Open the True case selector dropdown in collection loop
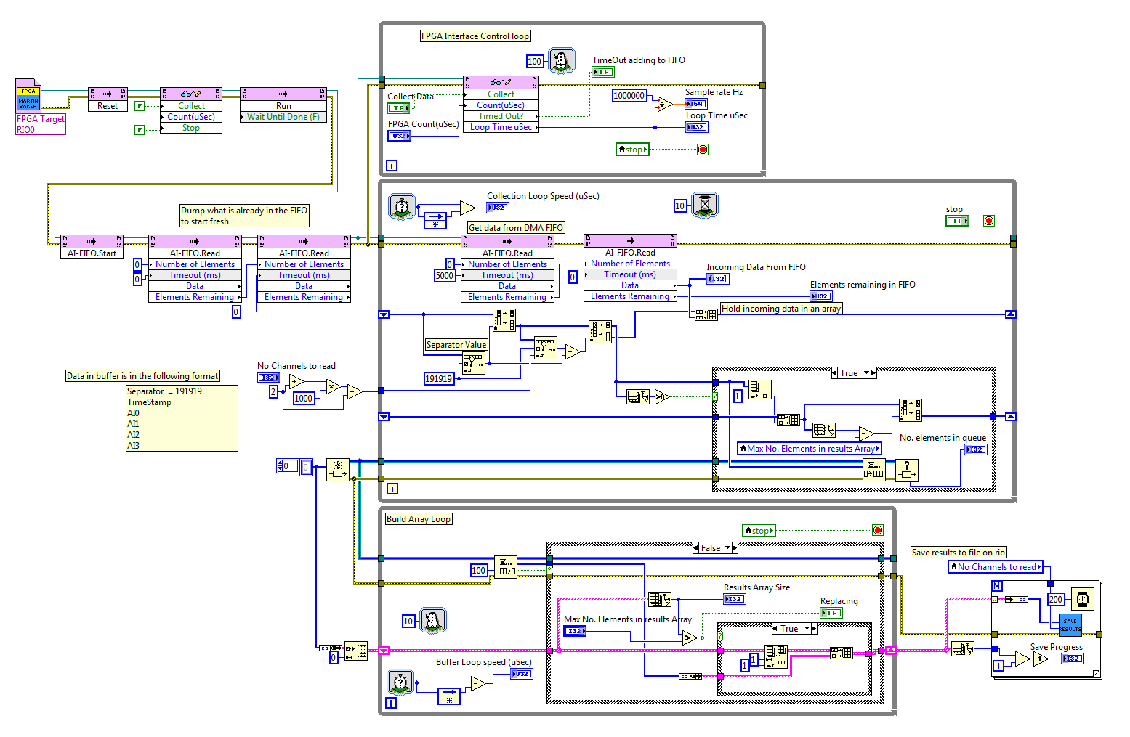 click(867, 373)
